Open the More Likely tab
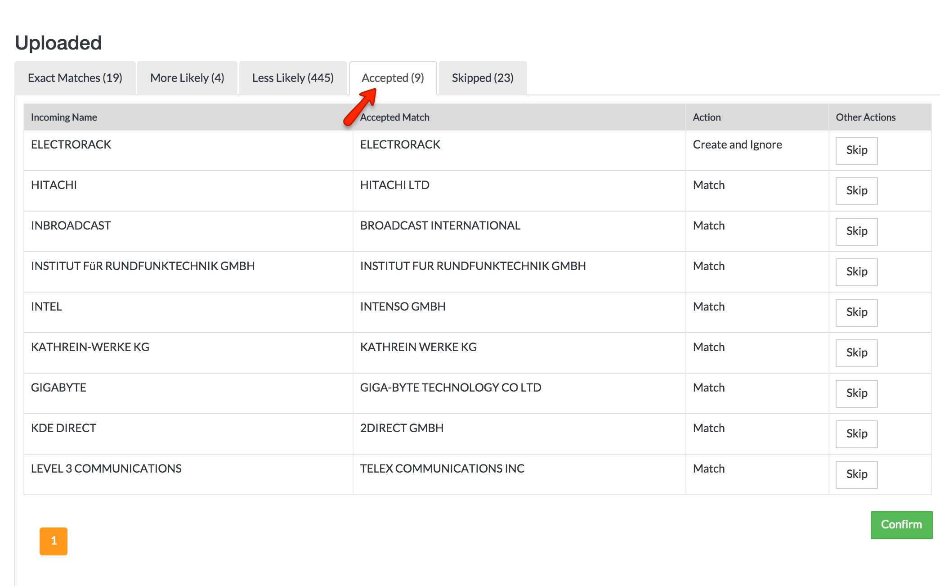 point(187,78)
